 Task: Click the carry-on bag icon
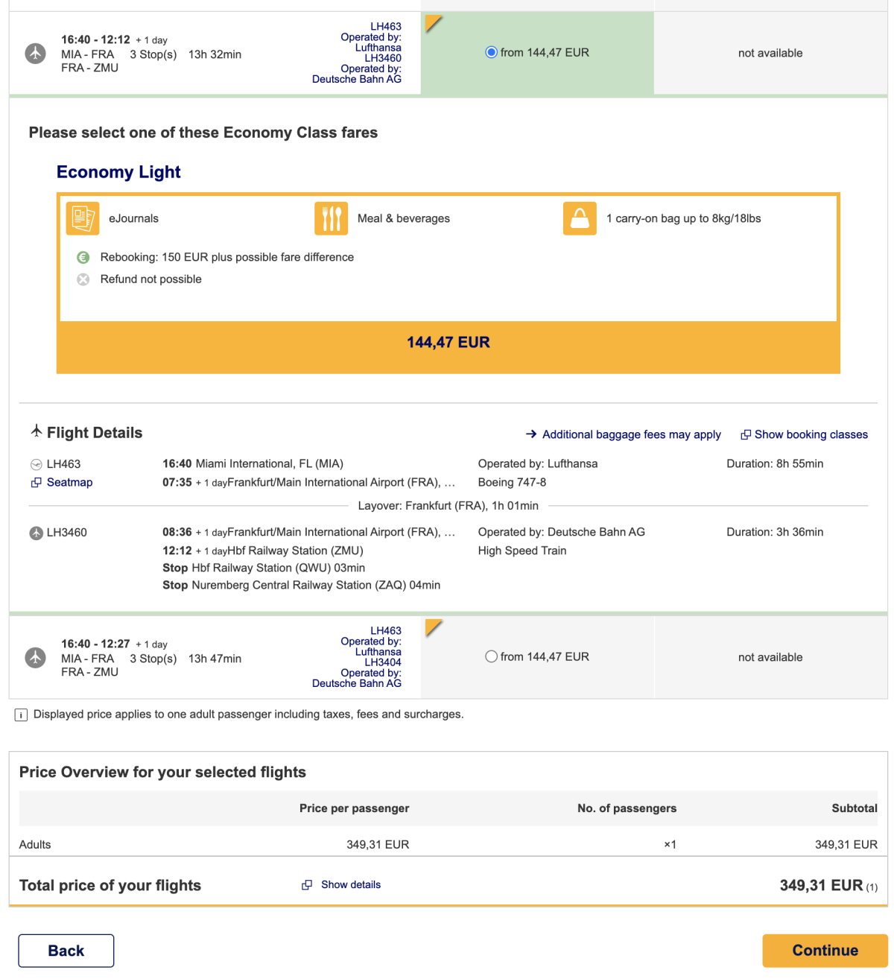(x=580, y=218)
